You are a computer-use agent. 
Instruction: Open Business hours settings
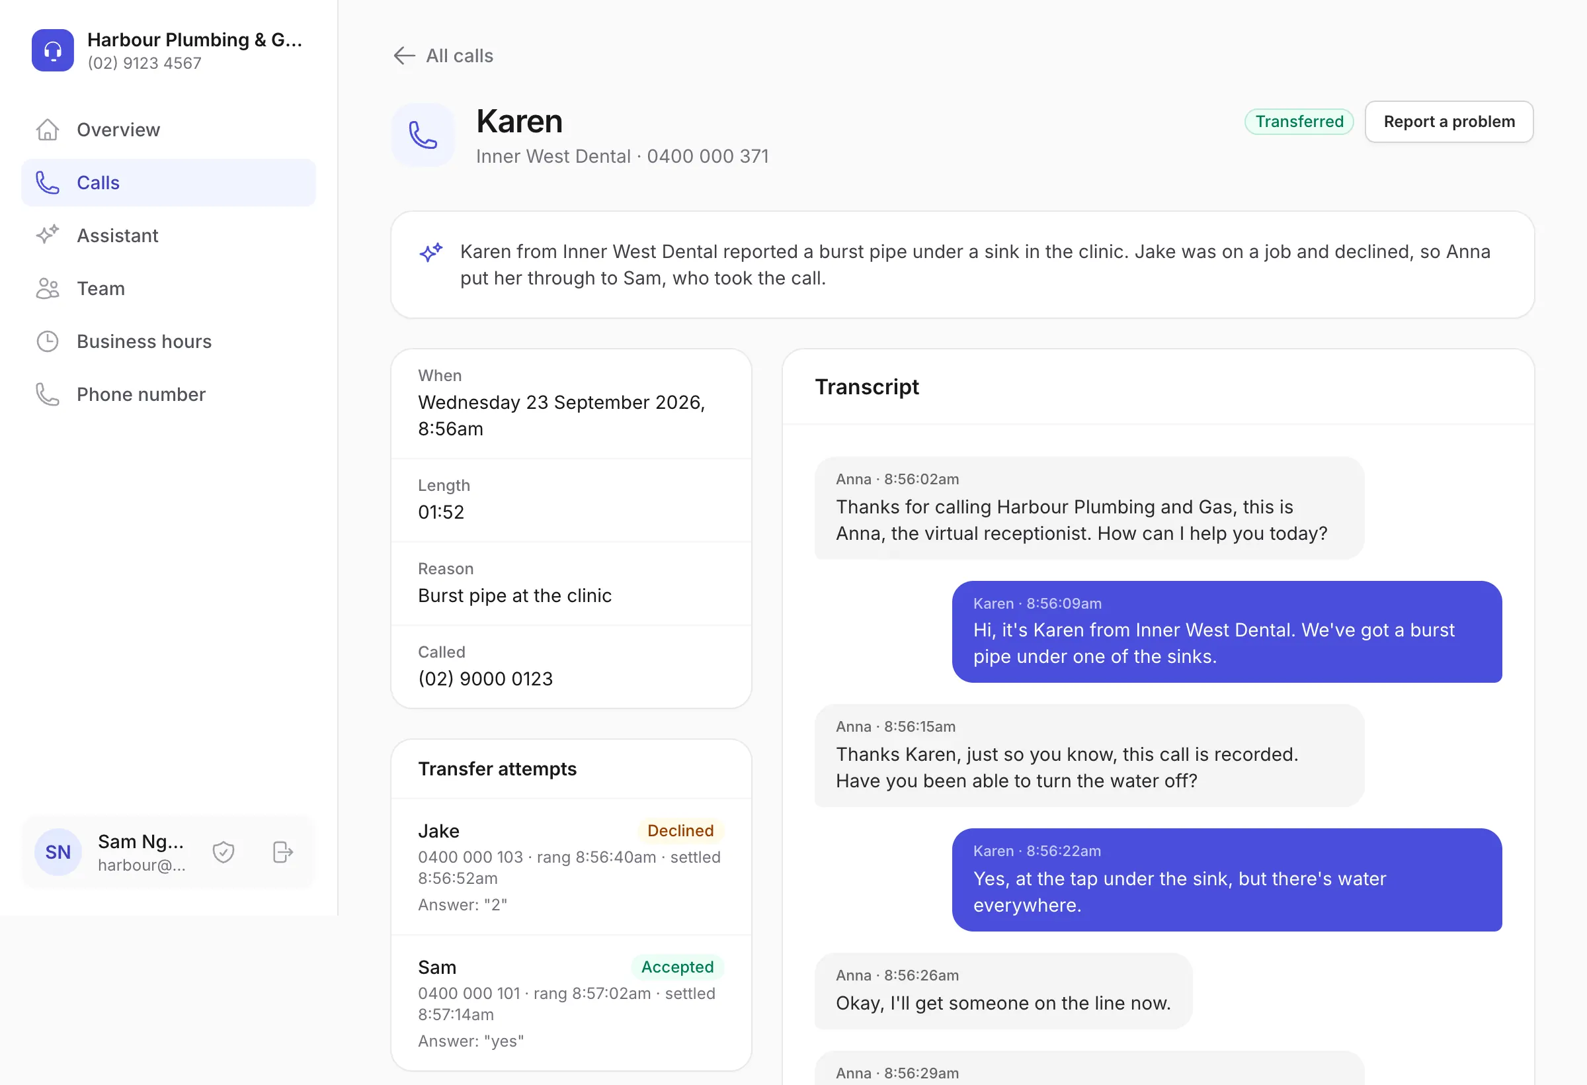click(169, 341)
